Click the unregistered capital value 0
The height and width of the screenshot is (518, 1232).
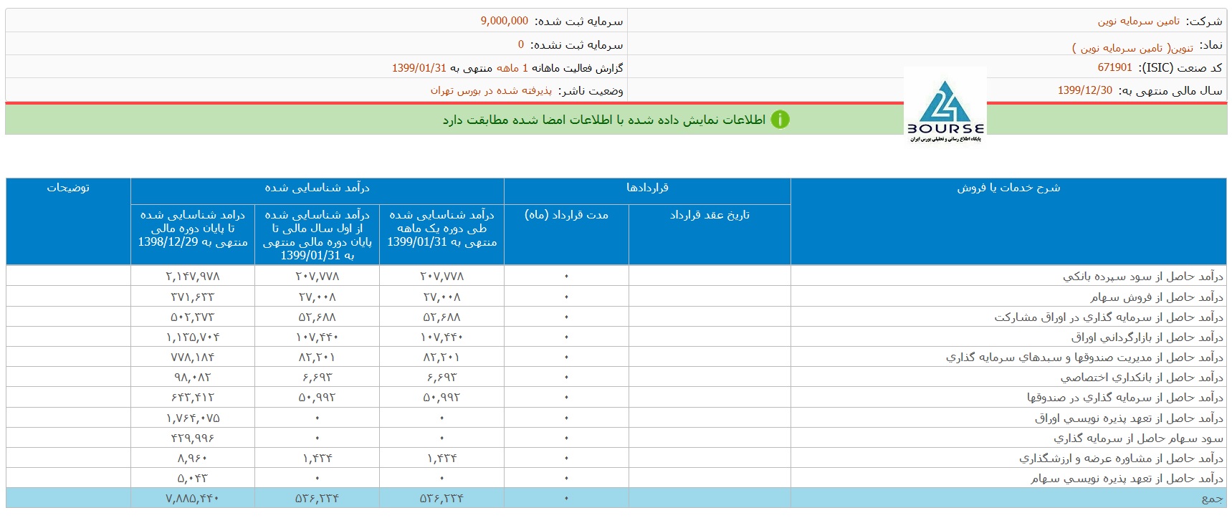pyautogui.click(x=521, y=44)
